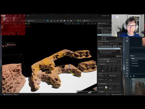
Task: Switch to Foliage mode icon in the toolbar
Action: click(55, 21)
